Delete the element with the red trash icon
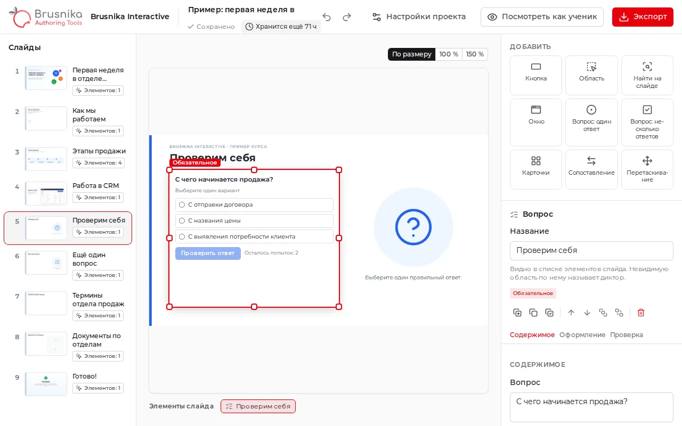Image resolution: width=682 pixels, height=426 pixels. 641,313
